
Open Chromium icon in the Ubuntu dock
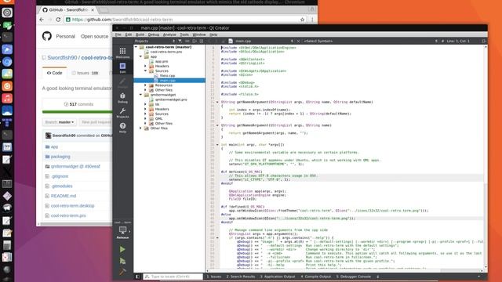(7, 62)
